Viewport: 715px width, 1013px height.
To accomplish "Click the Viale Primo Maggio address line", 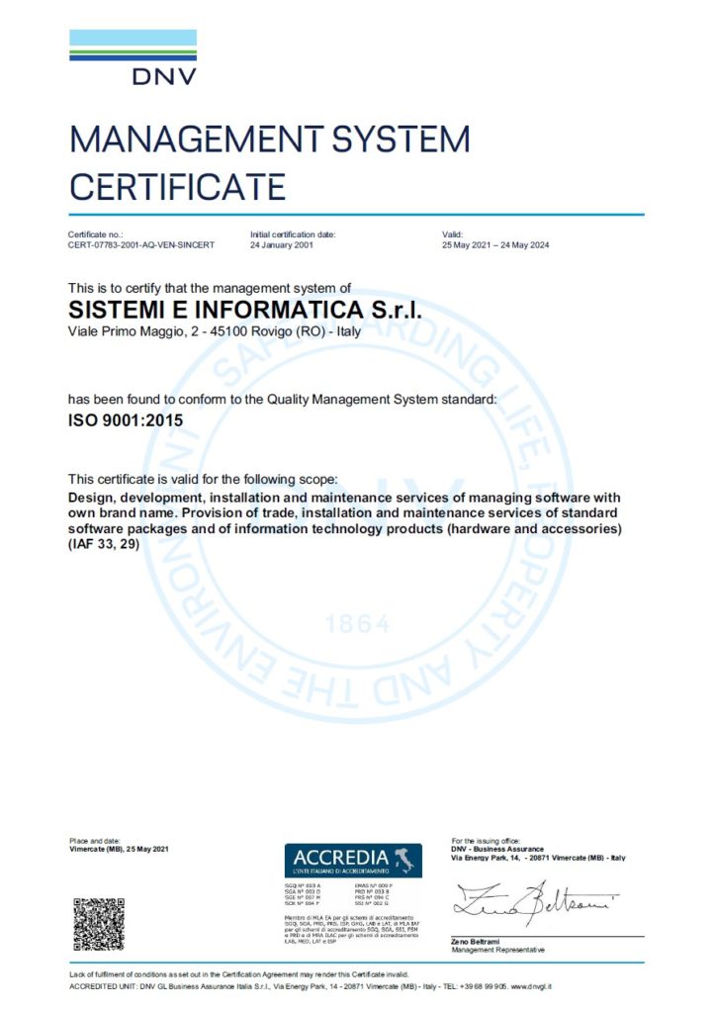I will (215, 331).
